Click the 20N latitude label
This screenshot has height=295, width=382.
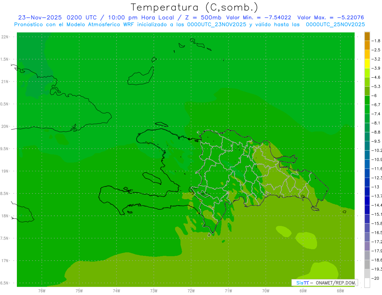click(x=5, y=126)
